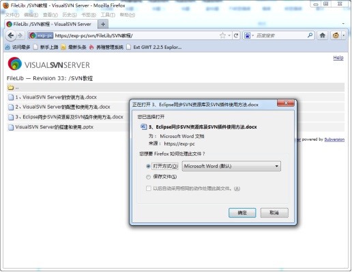Open the 历史 menu
This screenshot has width=352, height=272.
pos(70,15)
